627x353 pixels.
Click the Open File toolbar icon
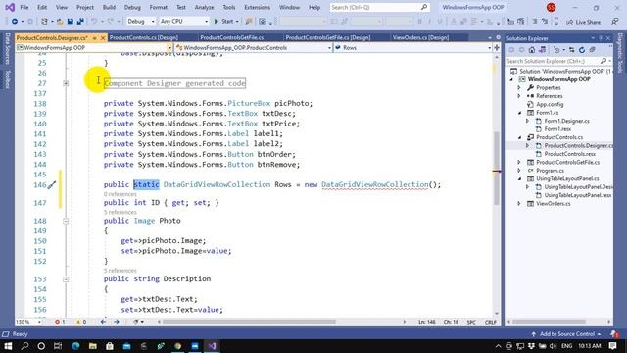pyautogui.click(x=60, y=22)
